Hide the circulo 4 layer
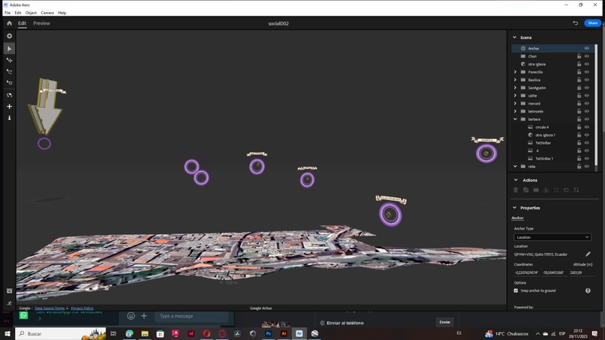605x340 pixels. [586, 127]
